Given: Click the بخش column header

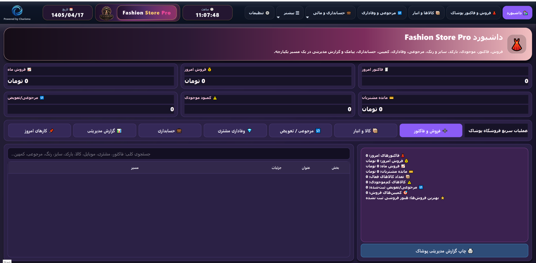Looking at the screenshot, I should (x=335, y=168).
